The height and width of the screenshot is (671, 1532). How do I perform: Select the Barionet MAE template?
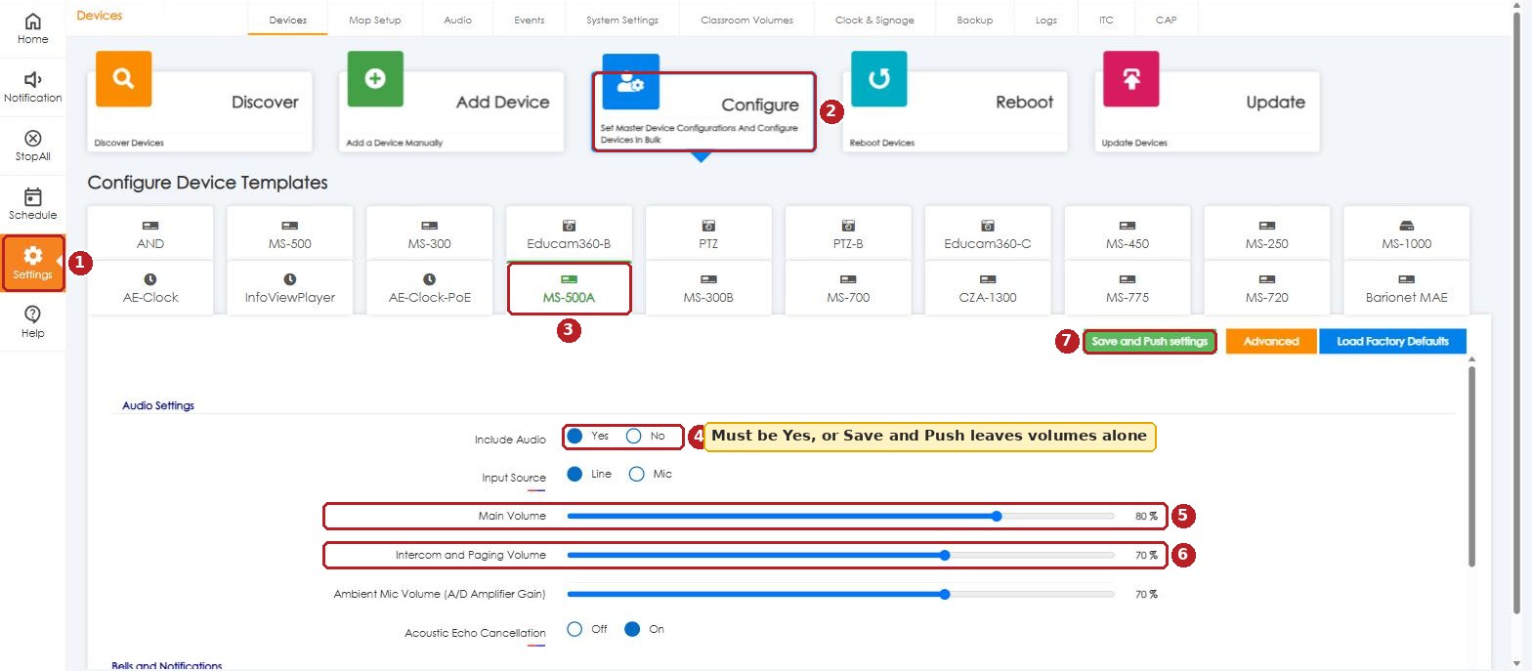point(1407,288)
